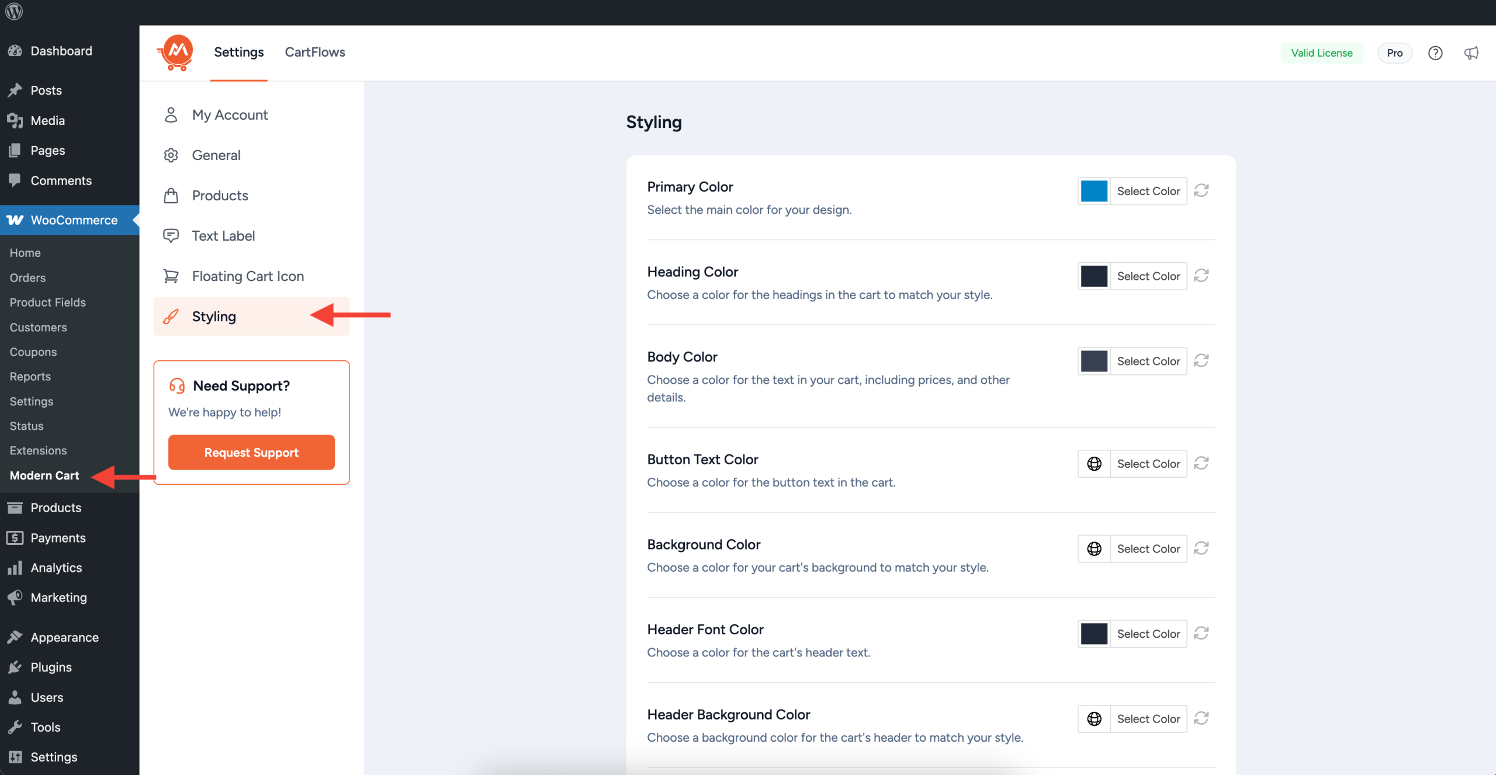
Task: Open the Comments admin menu
Action: point(70,180)
